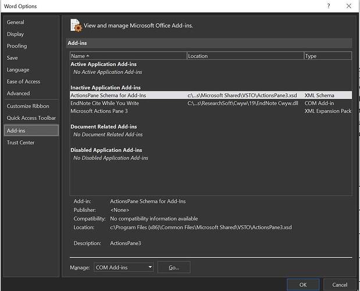The height and width of the screenshot is (291, 360).
Task: Select the Proofing category
Action: [x=17, y=46]
